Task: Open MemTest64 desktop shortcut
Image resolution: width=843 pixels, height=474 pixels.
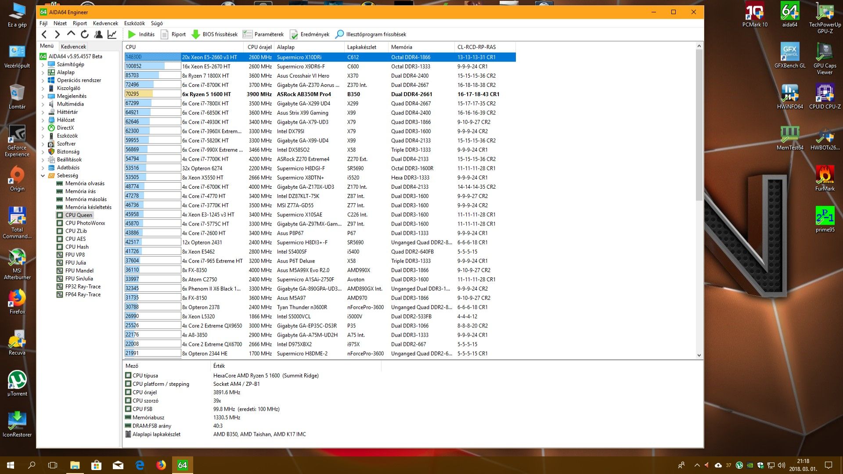Action: click(790, 138)
